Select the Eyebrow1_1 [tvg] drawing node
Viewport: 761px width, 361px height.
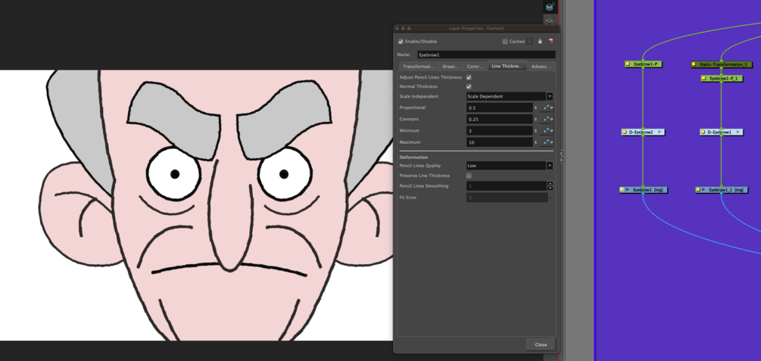click(x=721, y=190)
